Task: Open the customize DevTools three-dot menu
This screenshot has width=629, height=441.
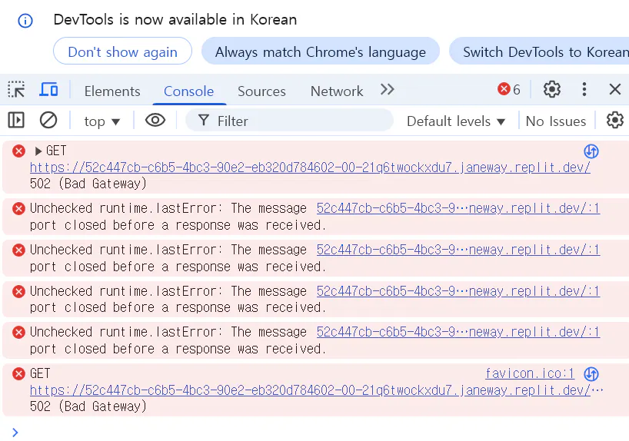Action: click(584, 89)
